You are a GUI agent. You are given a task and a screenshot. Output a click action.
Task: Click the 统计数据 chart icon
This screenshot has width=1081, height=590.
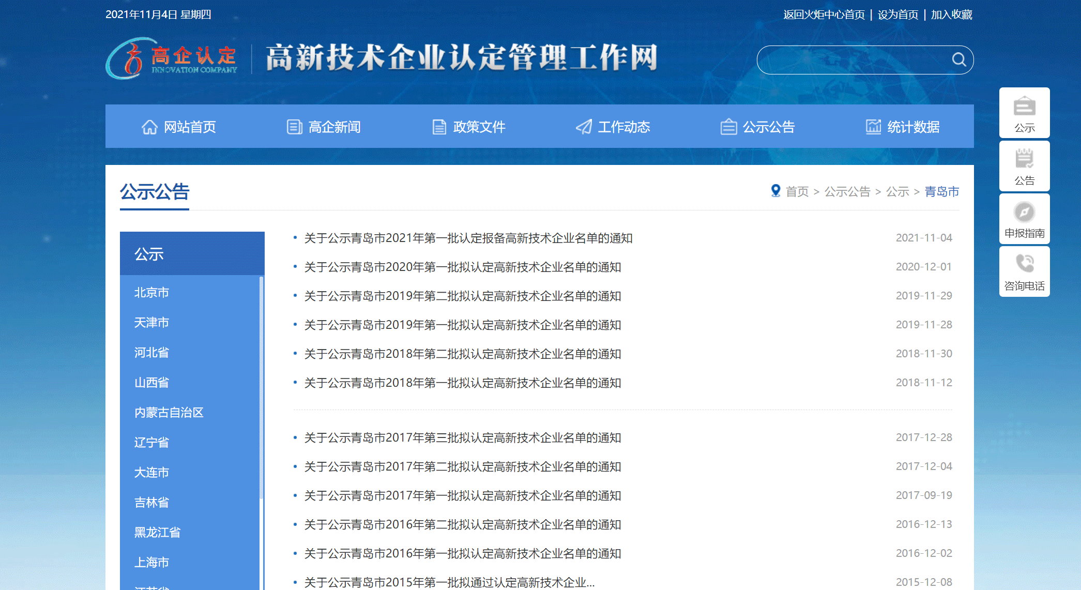click(x=873, y=126)
